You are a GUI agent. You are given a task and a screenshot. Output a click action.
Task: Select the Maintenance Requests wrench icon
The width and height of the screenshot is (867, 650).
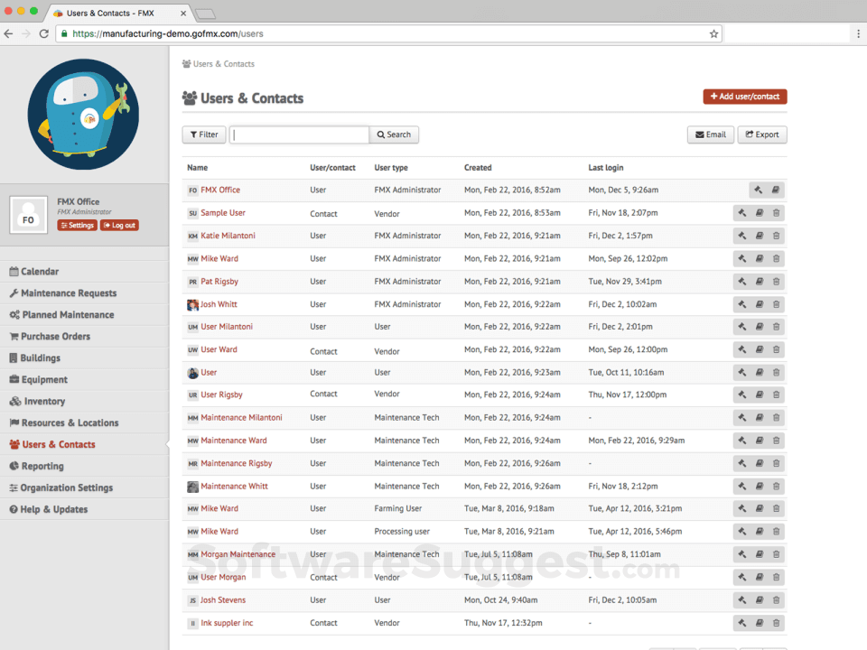tap(14, 292)
